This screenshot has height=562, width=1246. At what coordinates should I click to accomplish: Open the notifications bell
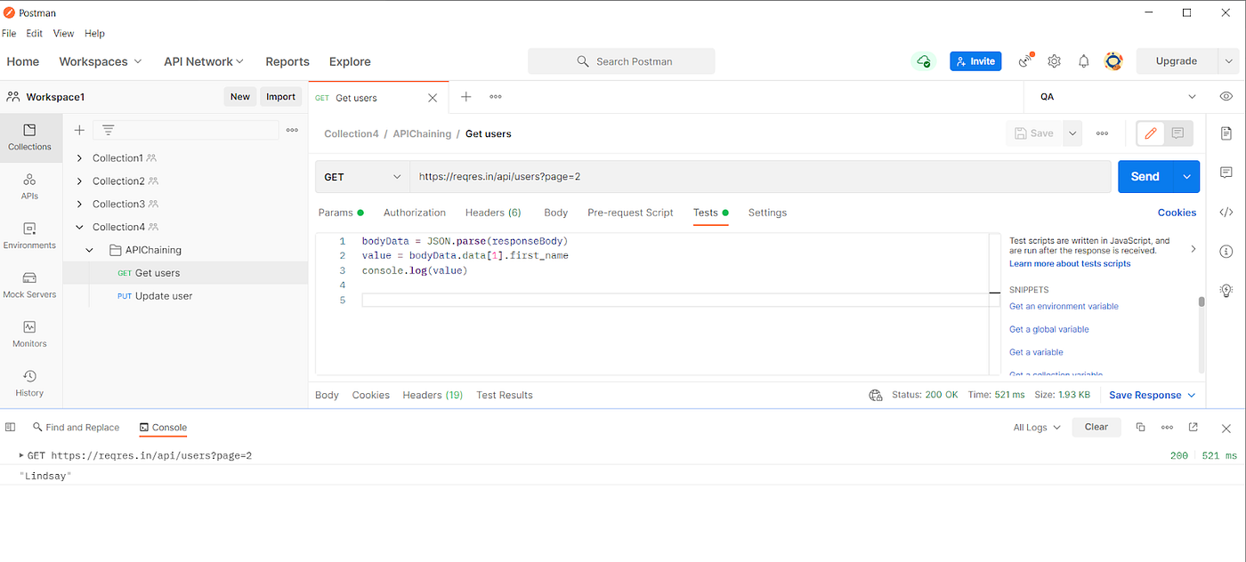pos(1083,60)
